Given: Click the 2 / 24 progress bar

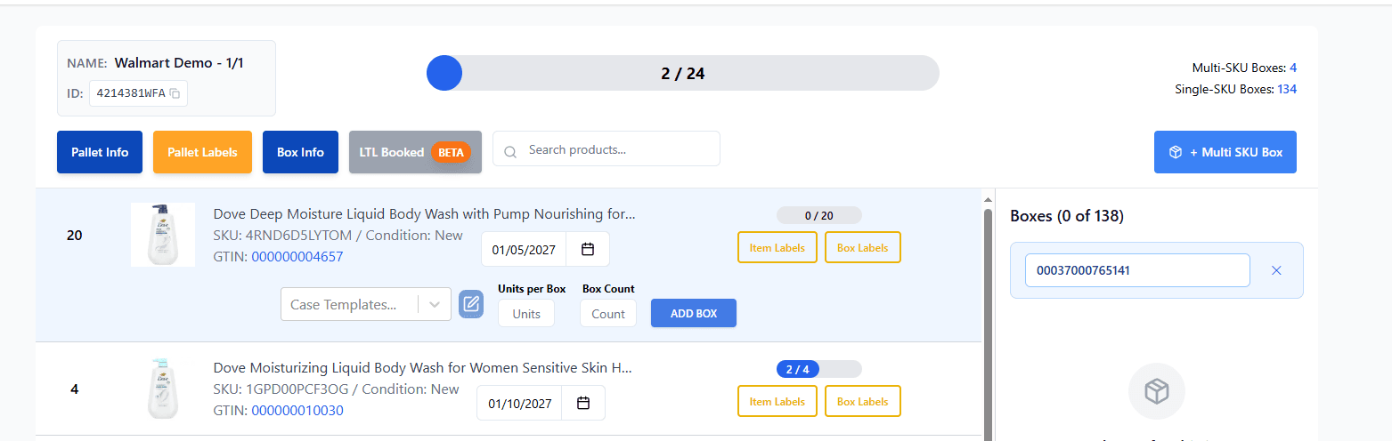Looking at the screenshot, I should coord(682,73).
